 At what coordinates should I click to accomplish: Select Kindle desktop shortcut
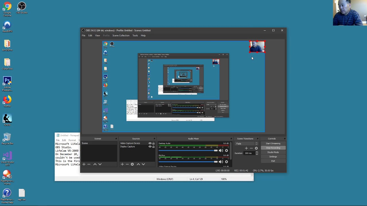[x=7, y=120]
